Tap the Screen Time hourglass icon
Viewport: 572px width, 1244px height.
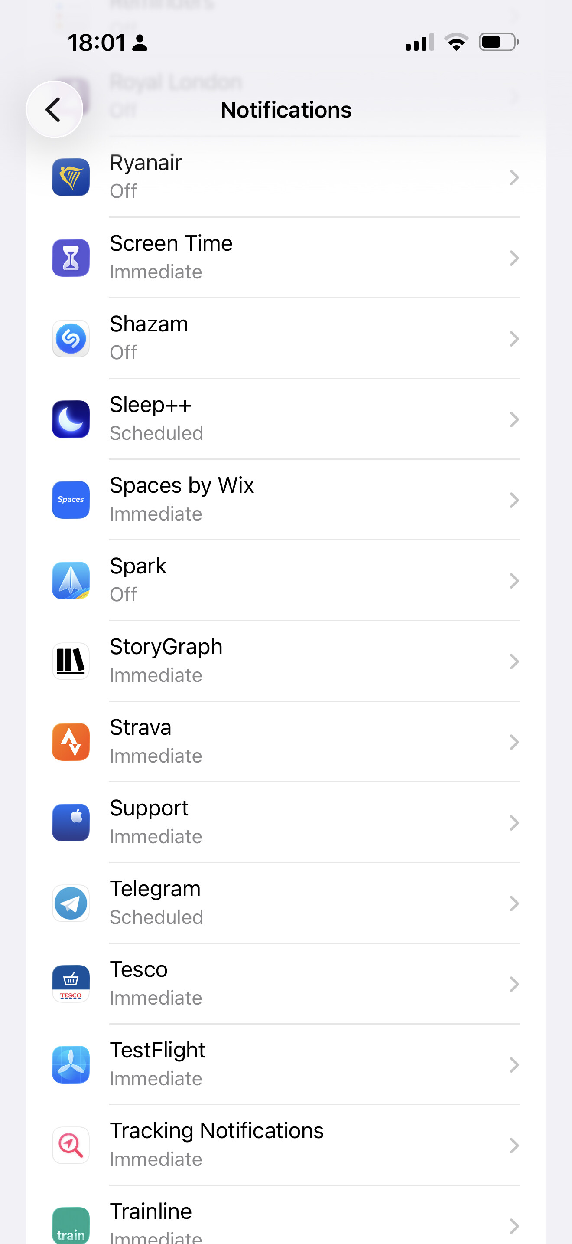point(71,258)
